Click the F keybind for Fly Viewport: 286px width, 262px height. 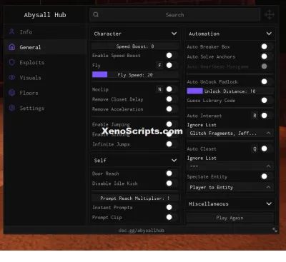pos(159,65)
